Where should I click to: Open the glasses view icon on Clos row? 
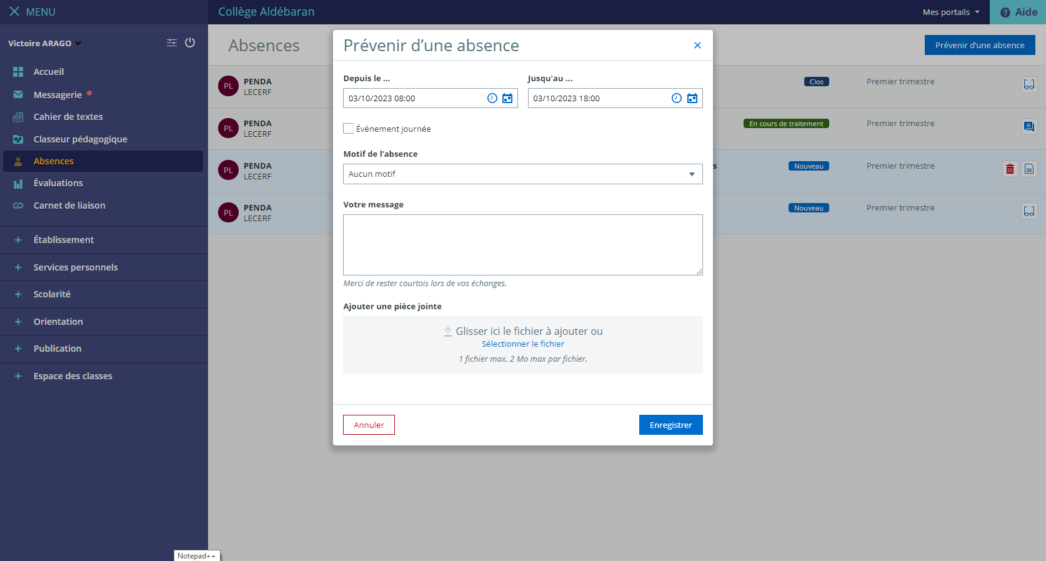[1029, 84]
